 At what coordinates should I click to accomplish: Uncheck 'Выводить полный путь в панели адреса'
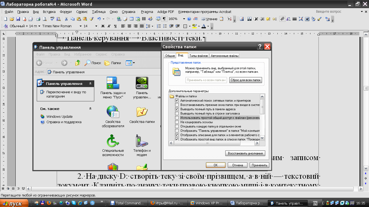tap(177, 109)
